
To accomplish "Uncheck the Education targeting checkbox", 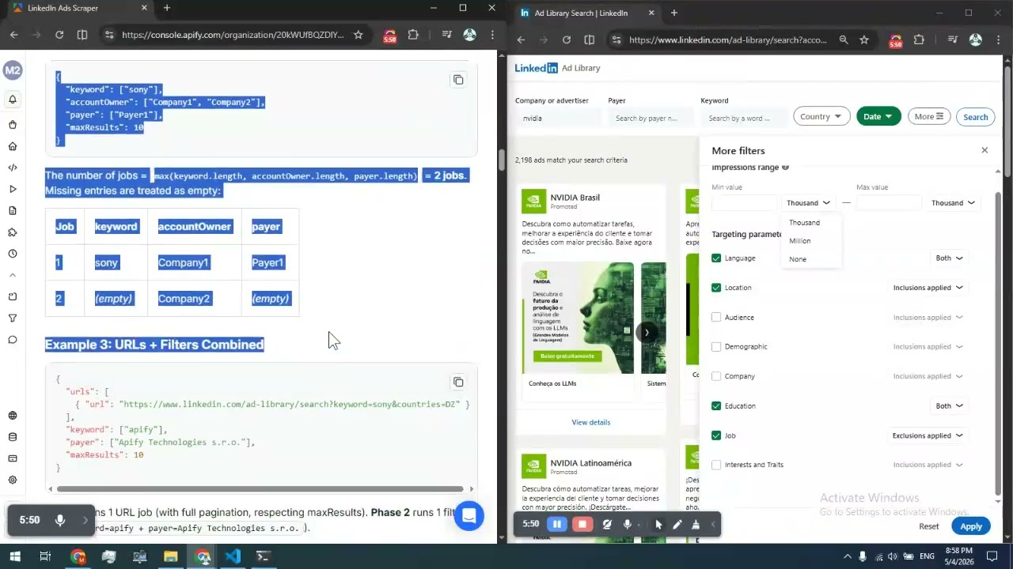I will pyautogui.click(x=716, y=406).
